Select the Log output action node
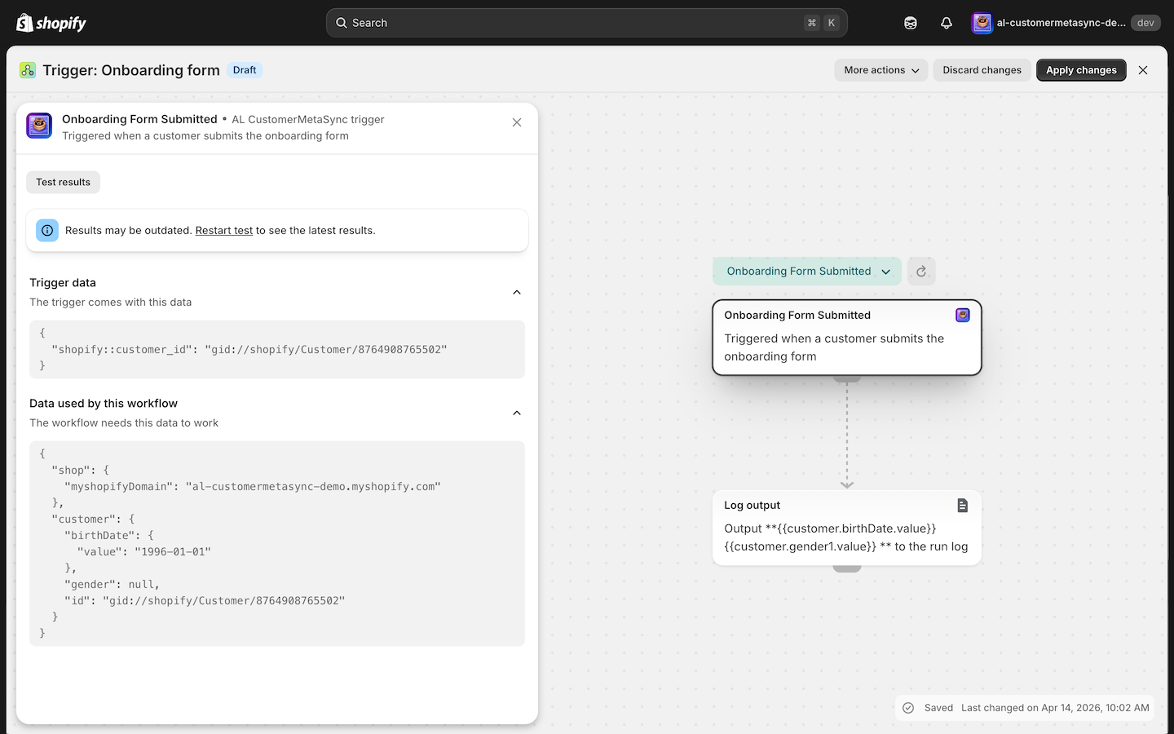This screenshot has width=1174, height=734. [847, 527]
